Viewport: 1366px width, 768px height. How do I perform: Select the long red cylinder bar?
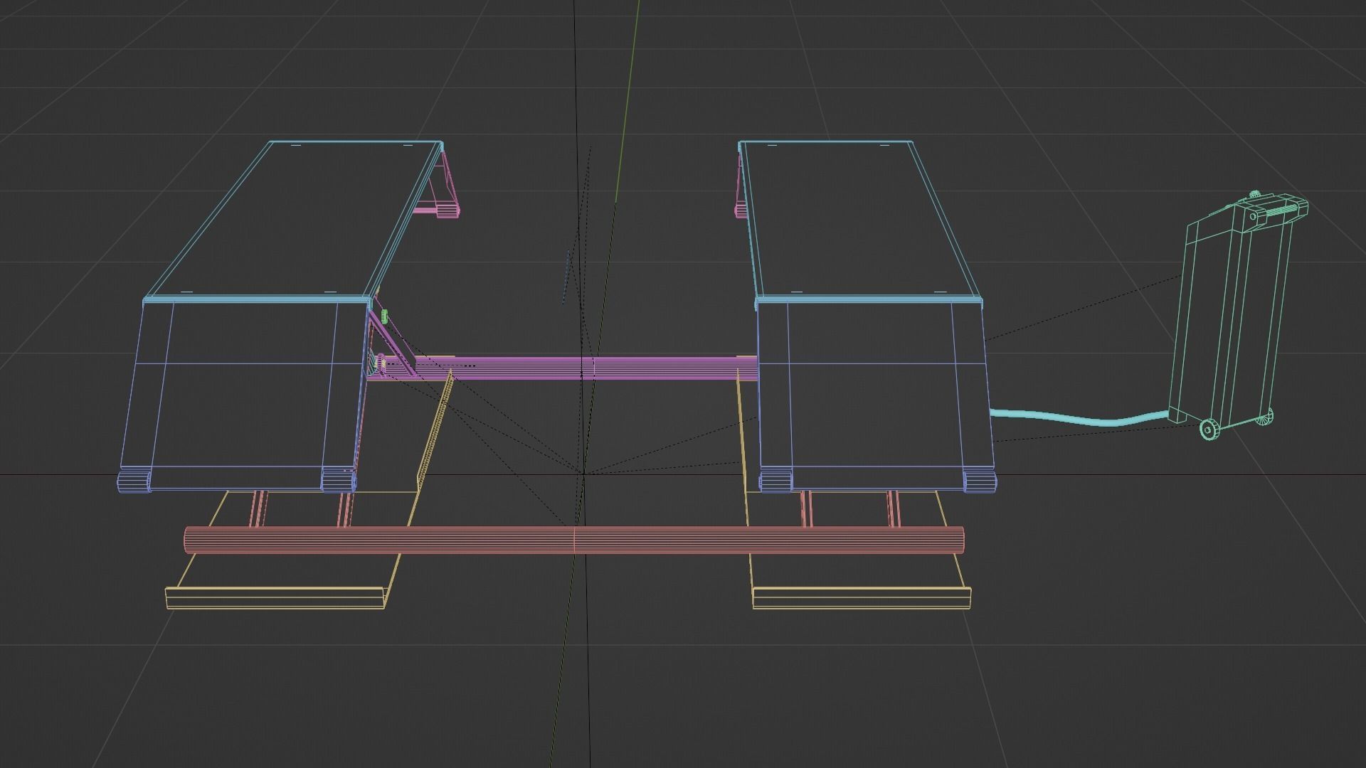(498, 540)
